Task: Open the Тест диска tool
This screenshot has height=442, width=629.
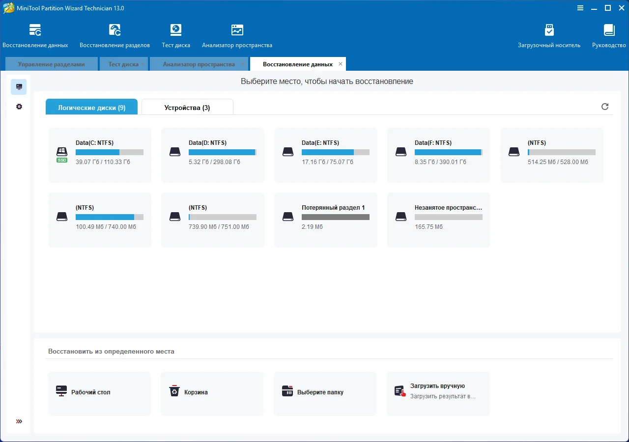Action: tap(176, 36)
